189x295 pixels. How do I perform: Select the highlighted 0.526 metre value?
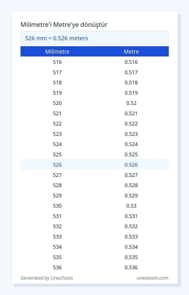click(x=131, y=165)
